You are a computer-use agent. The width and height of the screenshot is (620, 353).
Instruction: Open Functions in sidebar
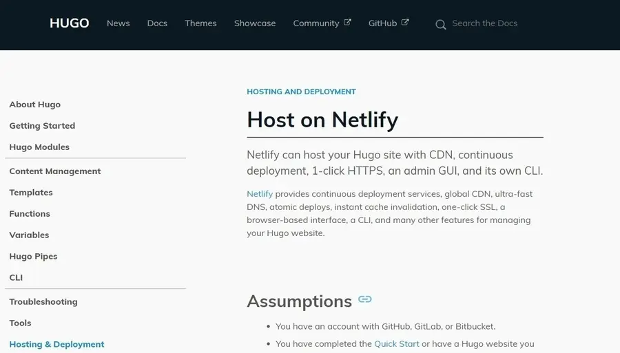[x=30, y=214]
